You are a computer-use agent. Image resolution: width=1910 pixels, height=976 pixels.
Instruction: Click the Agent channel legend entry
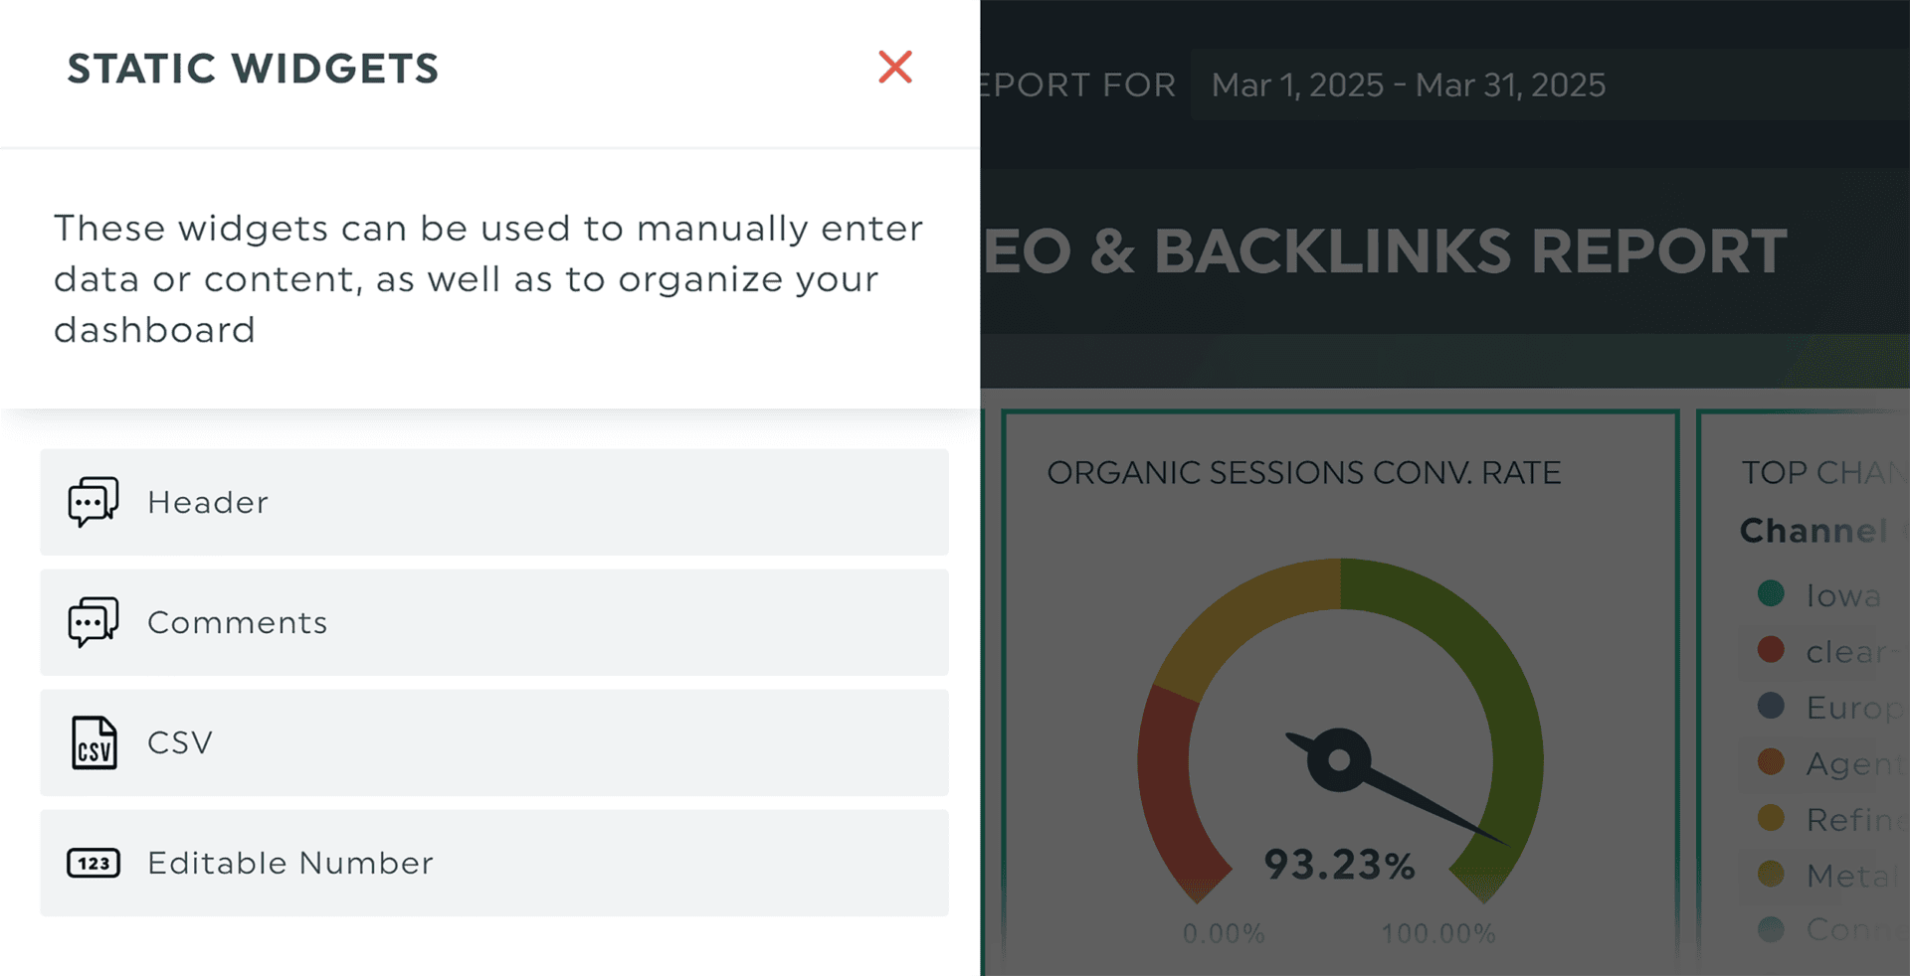[x=1830, y=762]
